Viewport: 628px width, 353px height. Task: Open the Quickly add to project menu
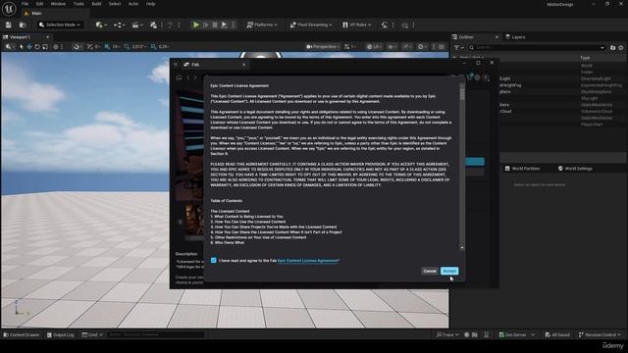100,25
